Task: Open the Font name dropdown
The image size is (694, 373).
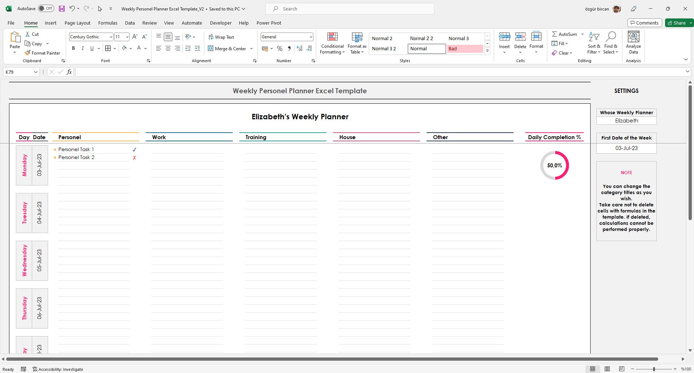Action: (110, 37)
